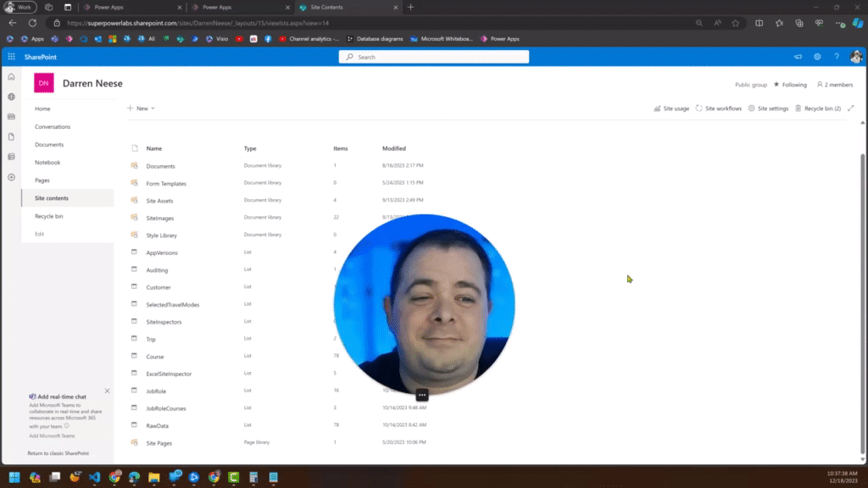Screen dimensions: 868x488
Task: Click Add Microsoft Teams link
Action: [52, 436]
